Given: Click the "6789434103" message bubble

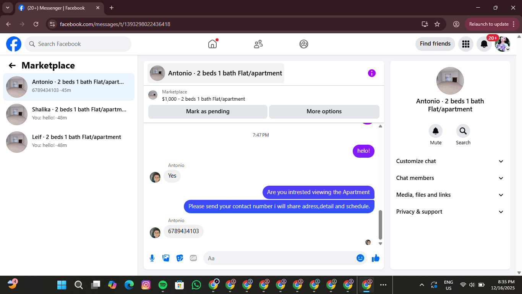Looking at the screenshot, I should click(183, 231).
